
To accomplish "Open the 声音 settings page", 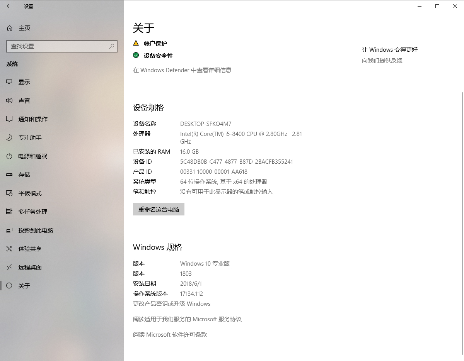I will [x=62, y=101].
